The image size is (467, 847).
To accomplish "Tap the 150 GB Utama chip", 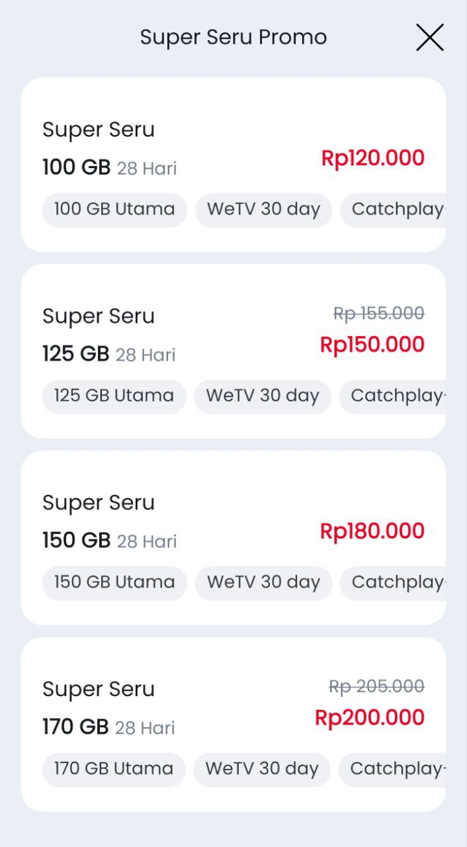I will tap(114, 583).
